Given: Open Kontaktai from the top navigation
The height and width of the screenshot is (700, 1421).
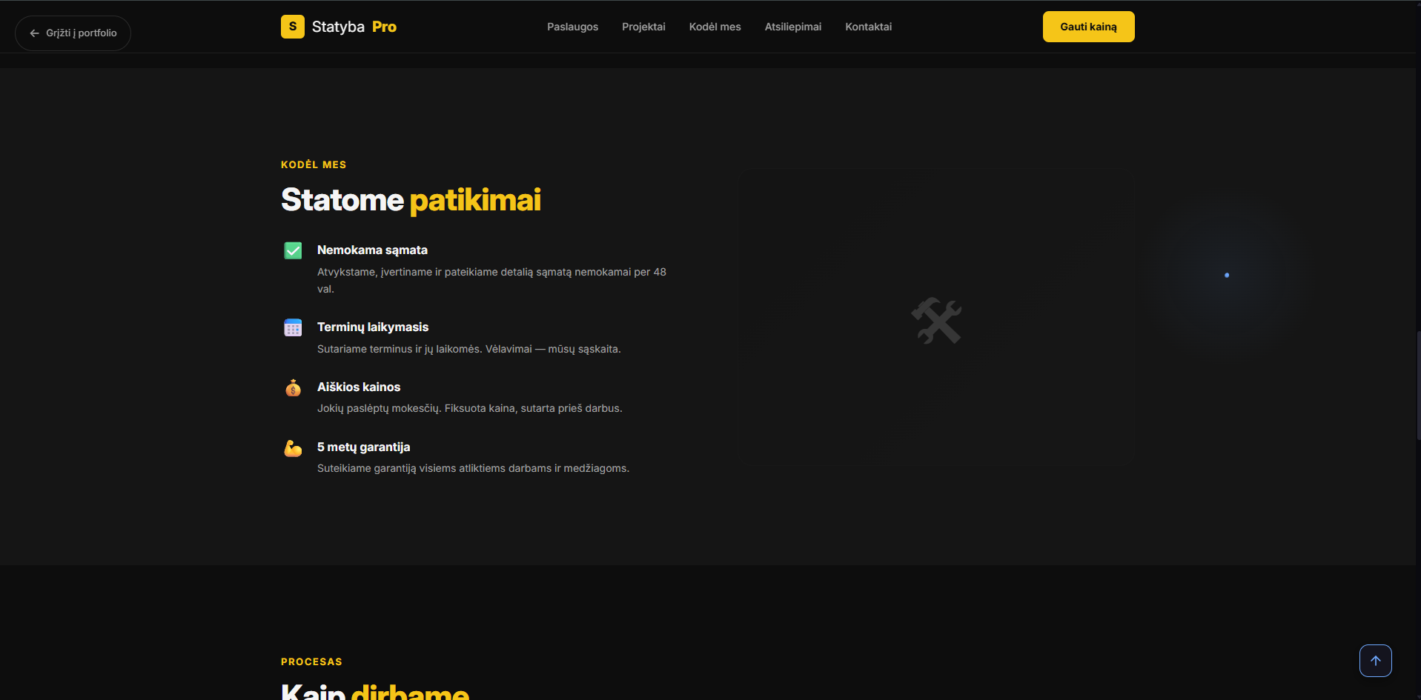Looking at the screenshot, I should (868, 27).
